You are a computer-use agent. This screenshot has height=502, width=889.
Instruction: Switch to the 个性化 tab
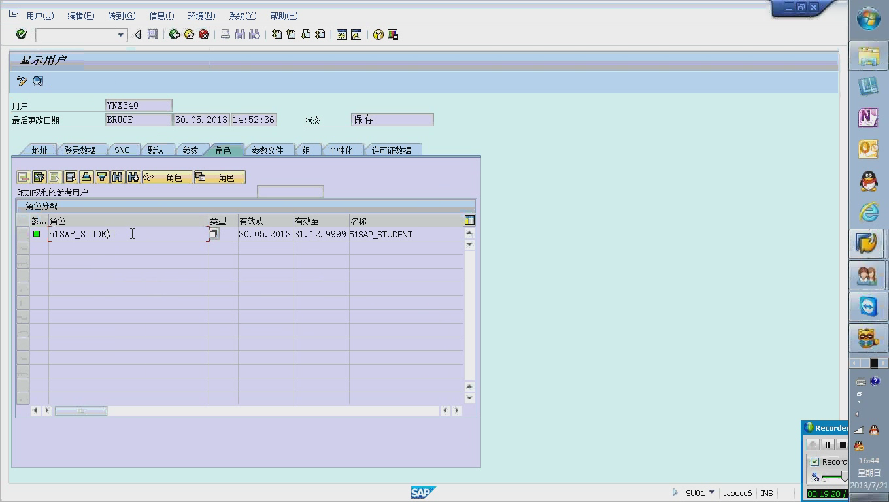pyautogui.click(x=341, y=150)
